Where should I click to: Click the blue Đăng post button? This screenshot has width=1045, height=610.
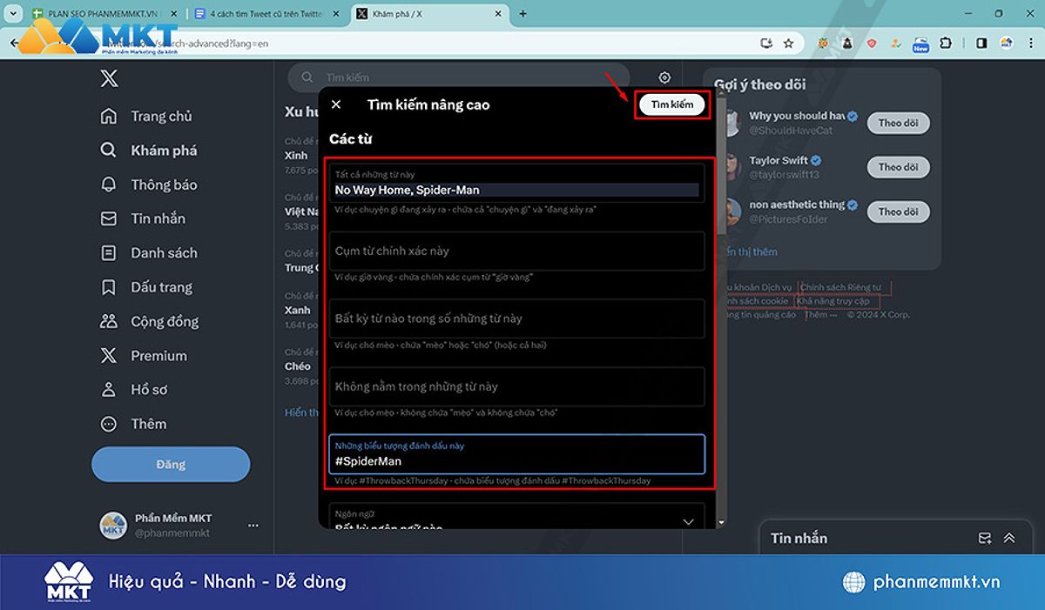pyautogui.click(x=171, y=464)
